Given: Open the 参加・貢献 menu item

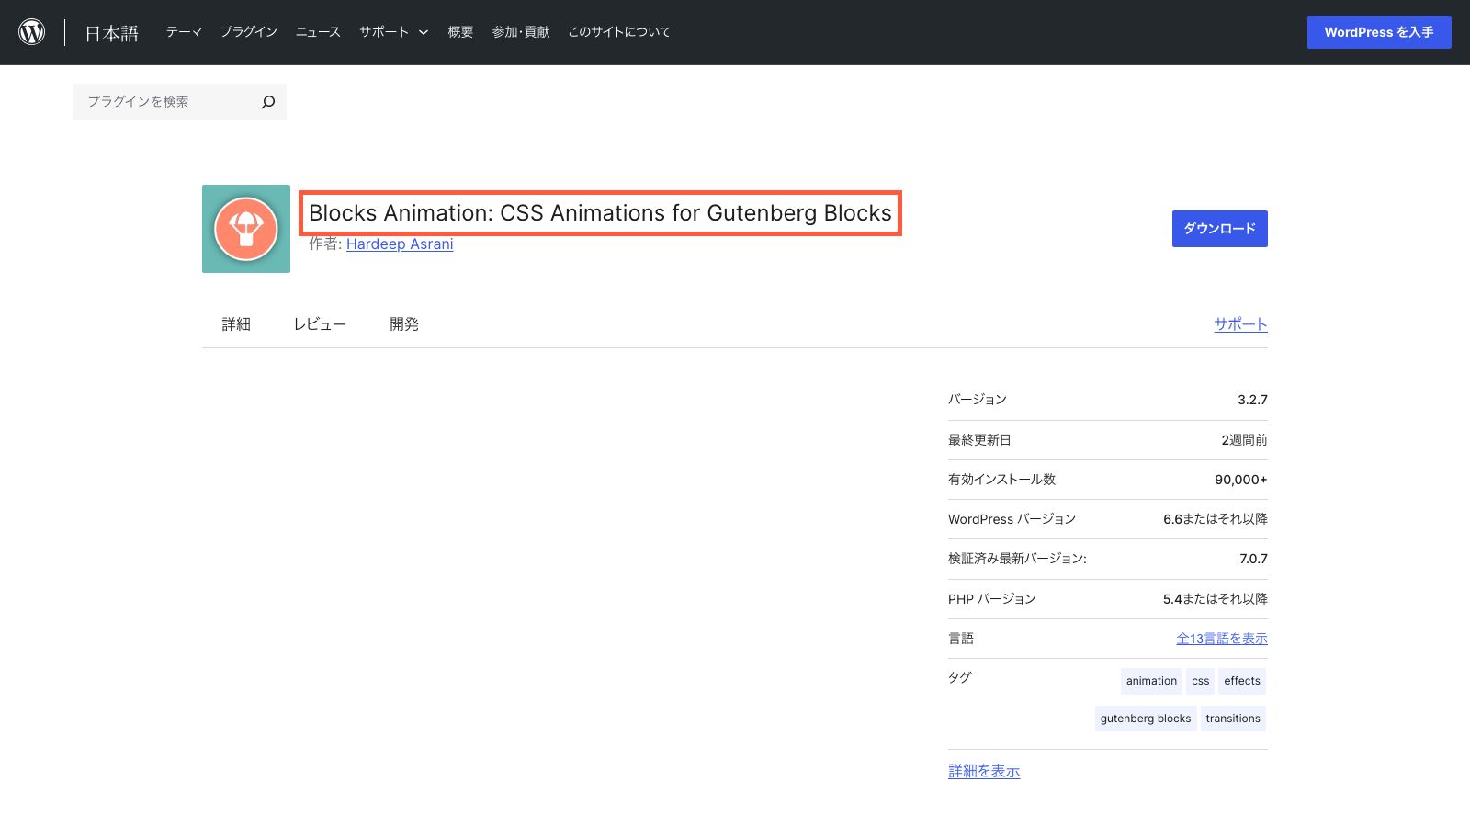Looking at the screenshot, I should pyautogui.click(x=521, y=32).
